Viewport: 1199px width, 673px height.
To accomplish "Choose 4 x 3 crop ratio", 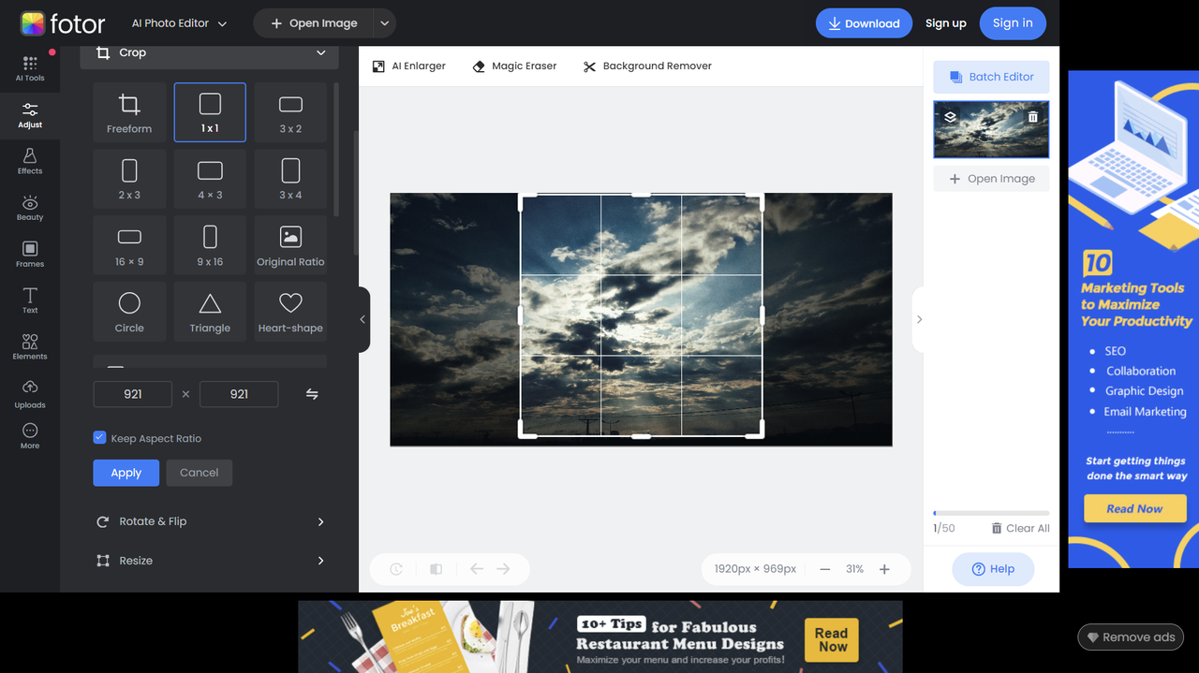I will click(x=210, y=179).
